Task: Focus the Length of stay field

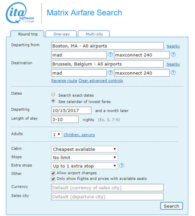Action: pyautogui.click(x=65, y=119)
